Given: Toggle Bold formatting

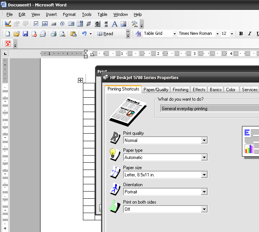Looking at the screenshot, I should tap(241, 34).
